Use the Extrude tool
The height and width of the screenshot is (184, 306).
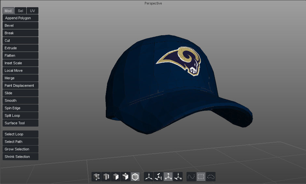point(21,48)
